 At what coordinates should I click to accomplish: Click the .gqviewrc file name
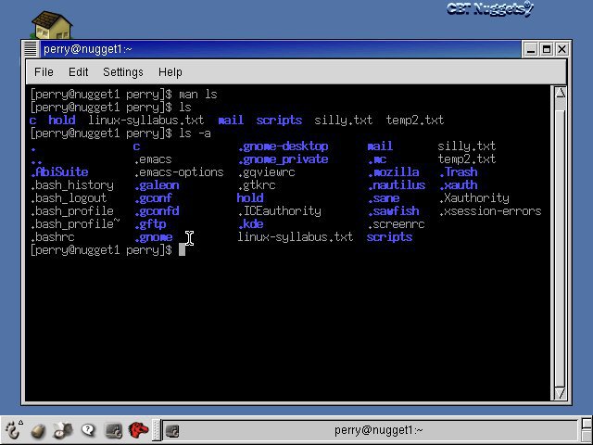pyautogui.click(x=267, y=172)
